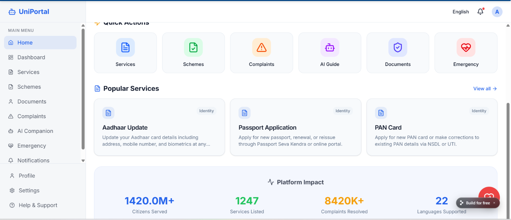Click the UniPortal brand name
The image size is (511, 220).
[x=34, y=12]
